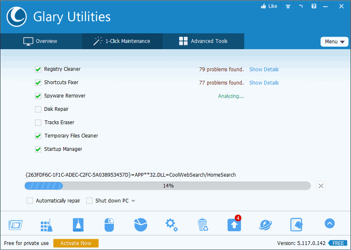Enable the Disk Repair checkbox
Image resolution: width=351 pixels, height=250 pixels.
[38, 109]
